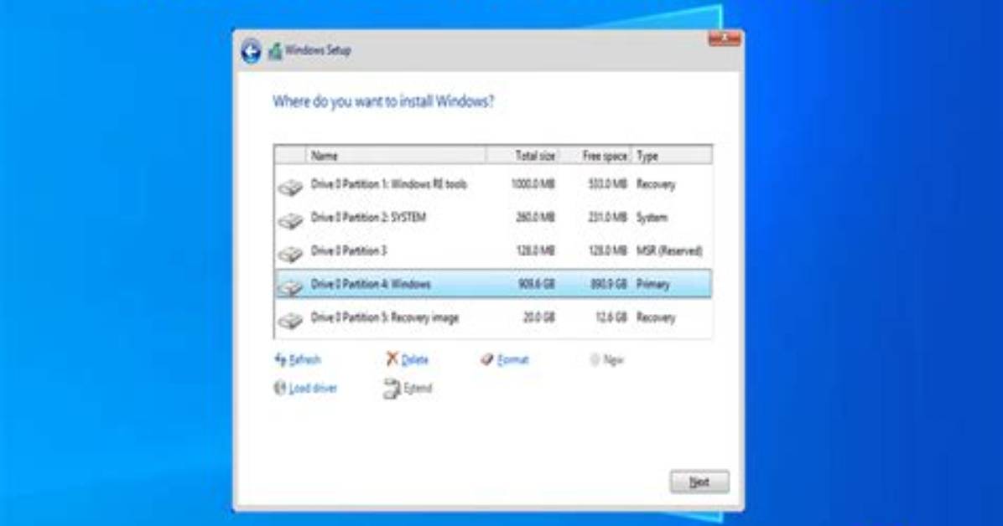Sort by the Type column header
Viewport: 1003px width, 526px height.
672,155
